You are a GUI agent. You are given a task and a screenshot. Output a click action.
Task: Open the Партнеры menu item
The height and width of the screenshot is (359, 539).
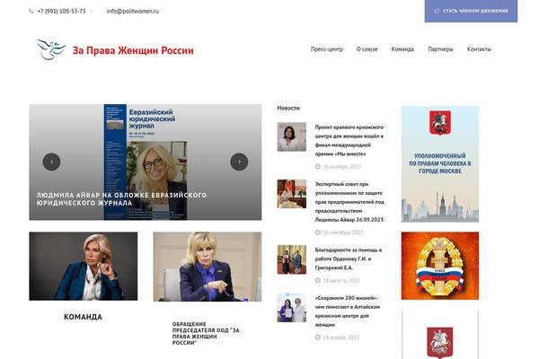[440, 49]
